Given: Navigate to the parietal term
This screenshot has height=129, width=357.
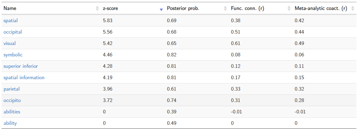Looking at the screenshot, I should (x=12, y=89).
